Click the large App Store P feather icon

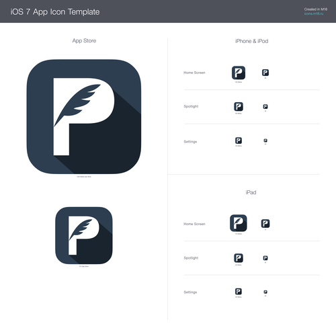[x=84, y=116]
